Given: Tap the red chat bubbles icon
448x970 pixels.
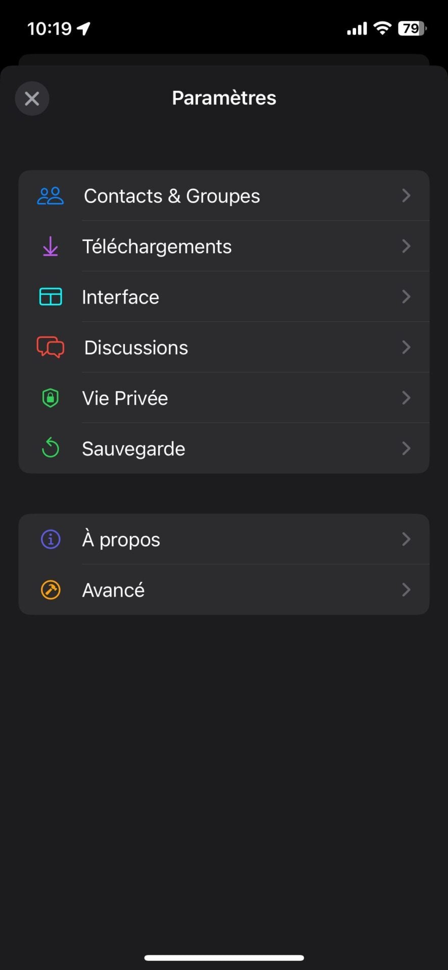Looking at the screenshot, I should click(x=51, y=348).
